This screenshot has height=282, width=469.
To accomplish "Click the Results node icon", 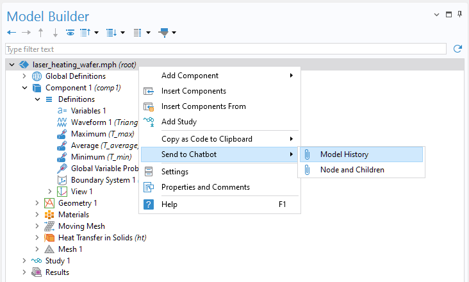I will click(37, 272).
